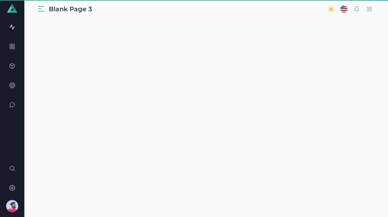388x217 pixels.
Task: Switch theme using the yellow sun icon
Action: (x=331, y=9)
